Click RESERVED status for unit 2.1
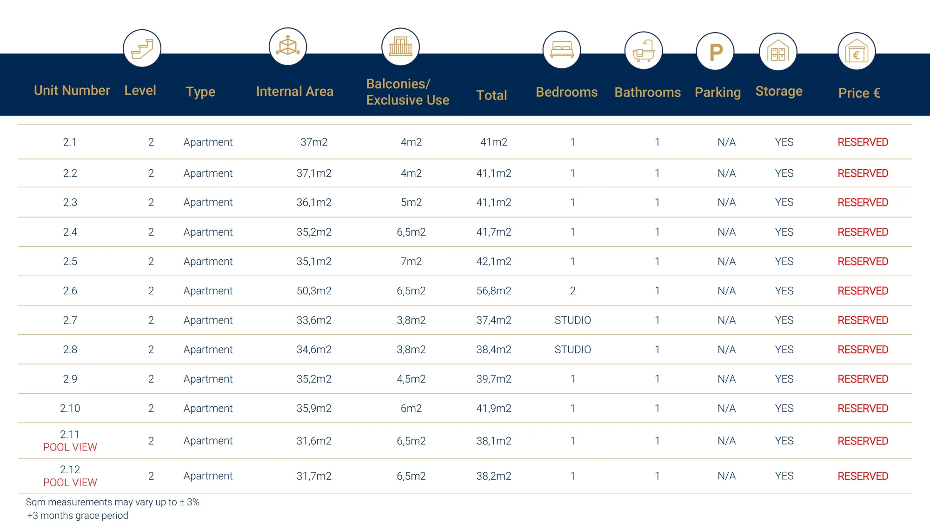Screen dimensions: 930x523 pos(863,142)
